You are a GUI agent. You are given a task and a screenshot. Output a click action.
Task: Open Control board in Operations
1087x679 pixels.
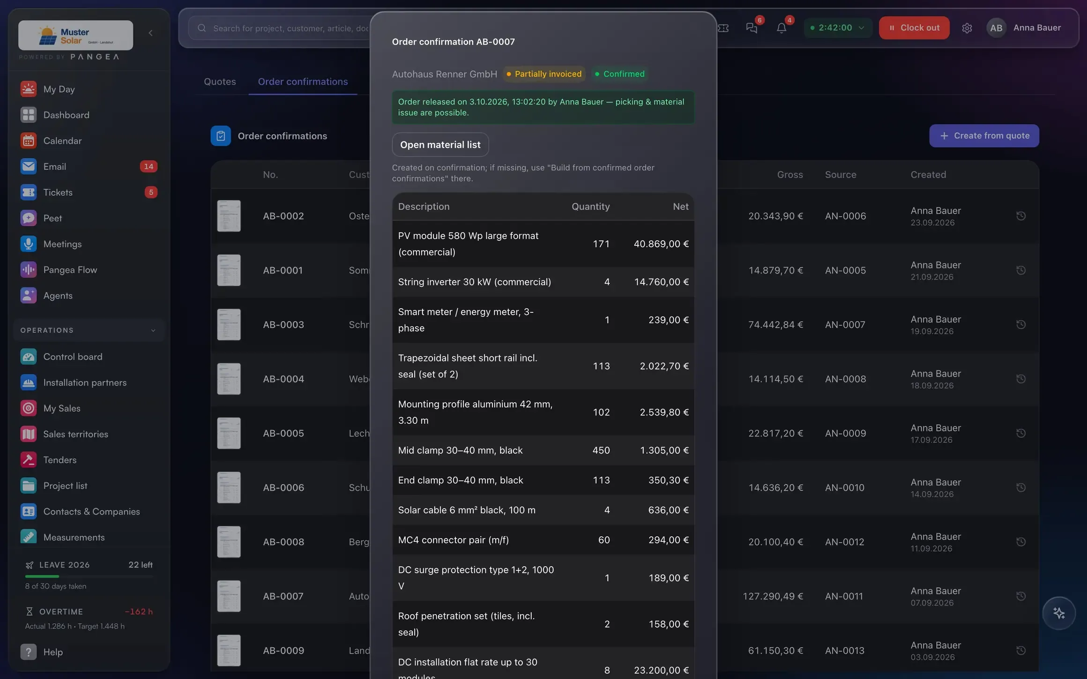coord(89,357)
